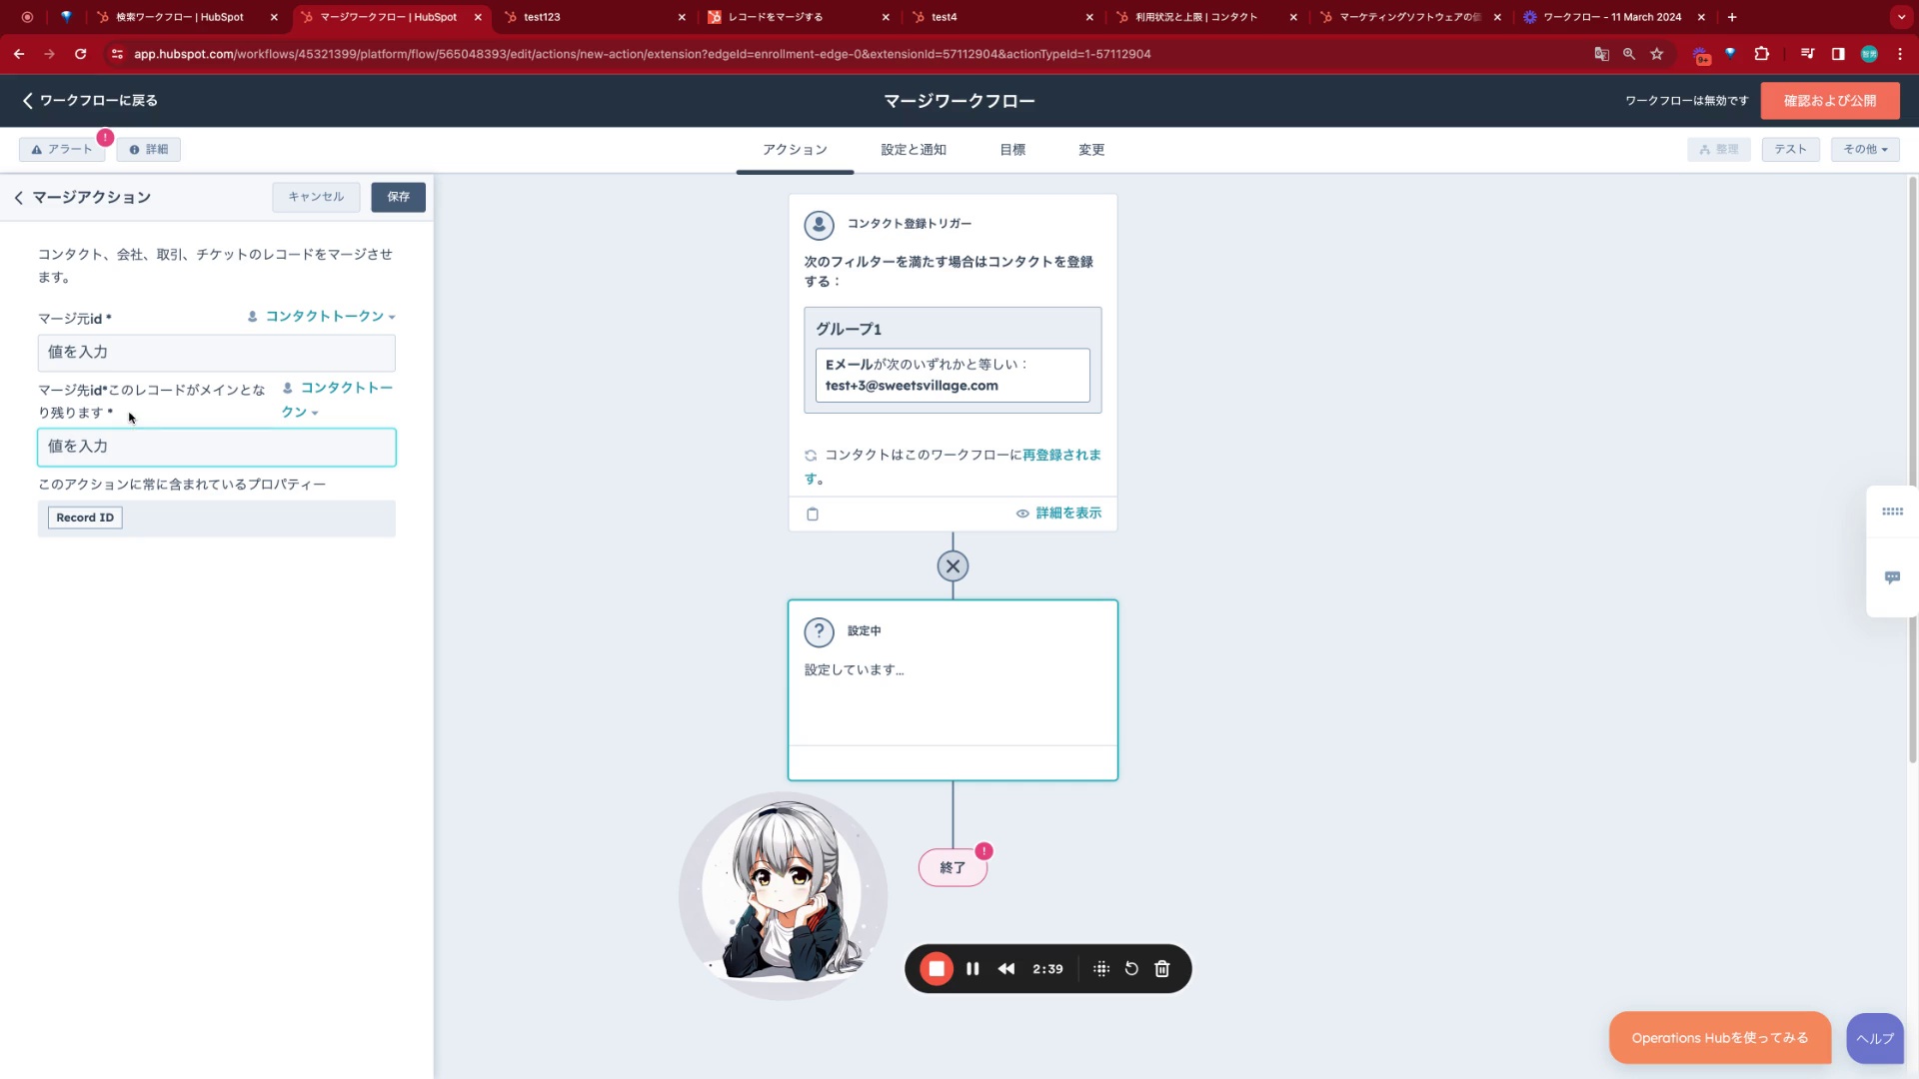The height and width of the screenshot is (1079, 1919).
Task: Stop the screen recording
Action: point(937,968)
